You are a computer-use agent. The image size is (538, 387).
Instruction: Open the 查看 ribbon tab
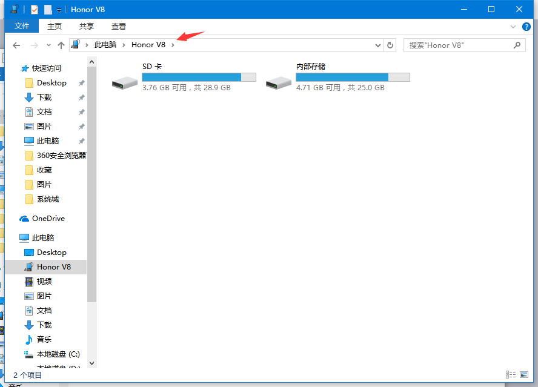pos(119,26)
